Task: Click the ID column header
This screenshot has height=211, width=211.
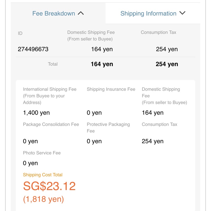Action: [20, 33]
